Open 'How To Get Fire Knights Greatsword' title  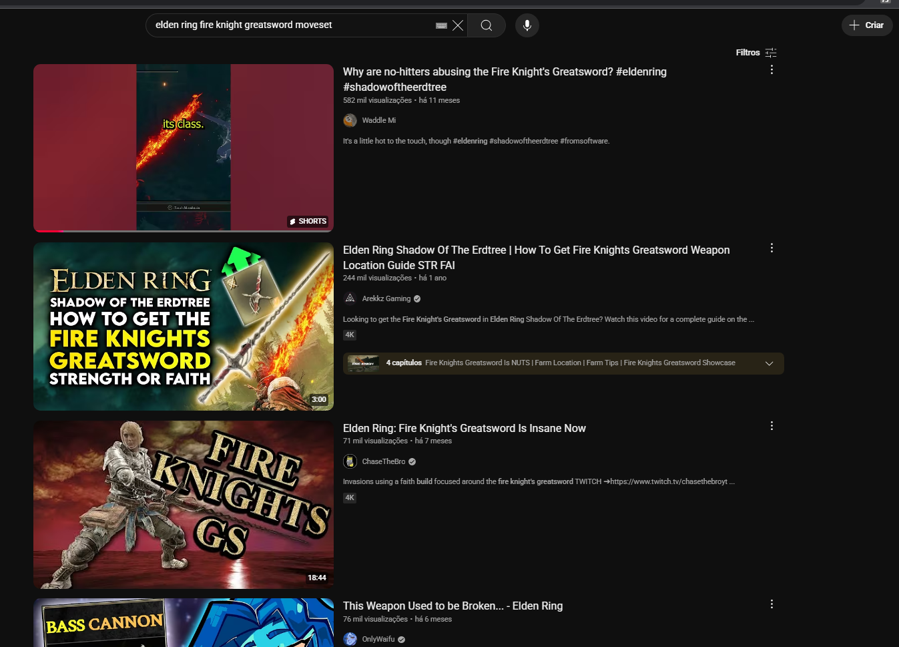(x=536, y=258)
